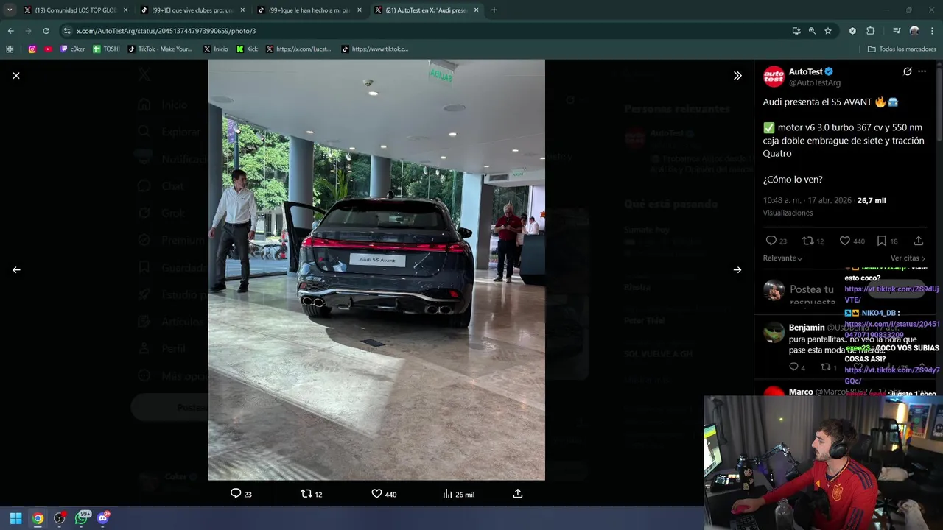Close the AutoTest en X tab
Image resolution: width=943 pixels, height=530 pixels.
[x=476, y=10]
